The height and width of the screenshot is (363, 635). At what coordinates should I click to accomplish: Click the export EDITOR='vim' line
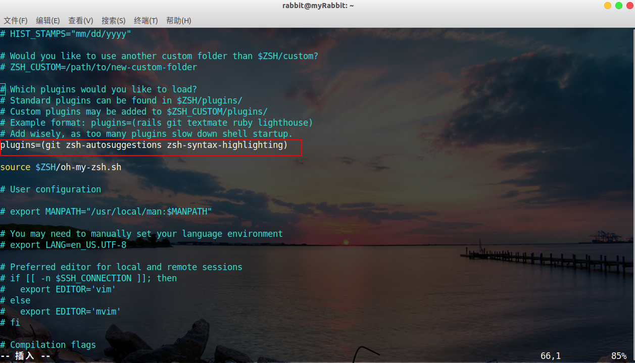pyautogui.click(x=58, y=289)
